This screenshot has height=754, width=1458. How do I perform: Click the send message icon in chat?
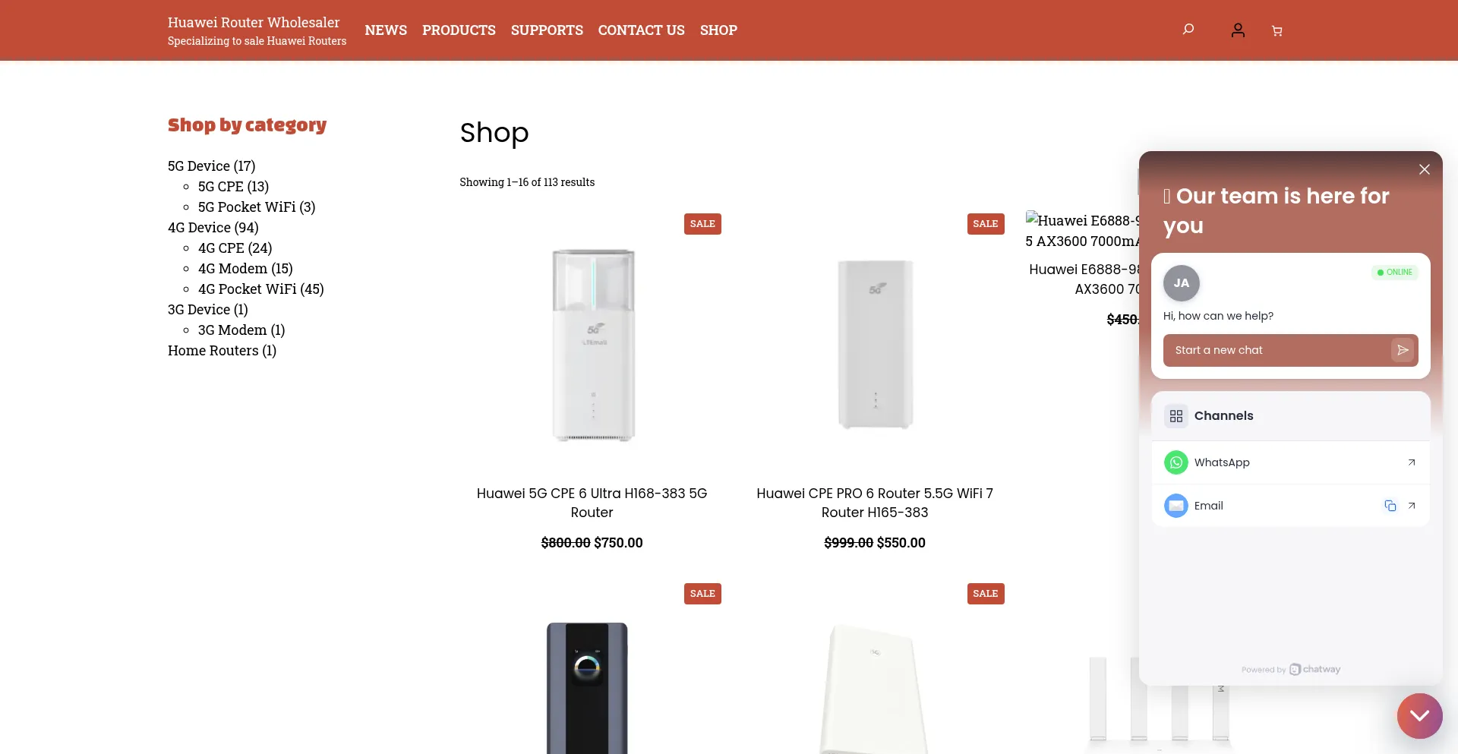(1403, 350)
